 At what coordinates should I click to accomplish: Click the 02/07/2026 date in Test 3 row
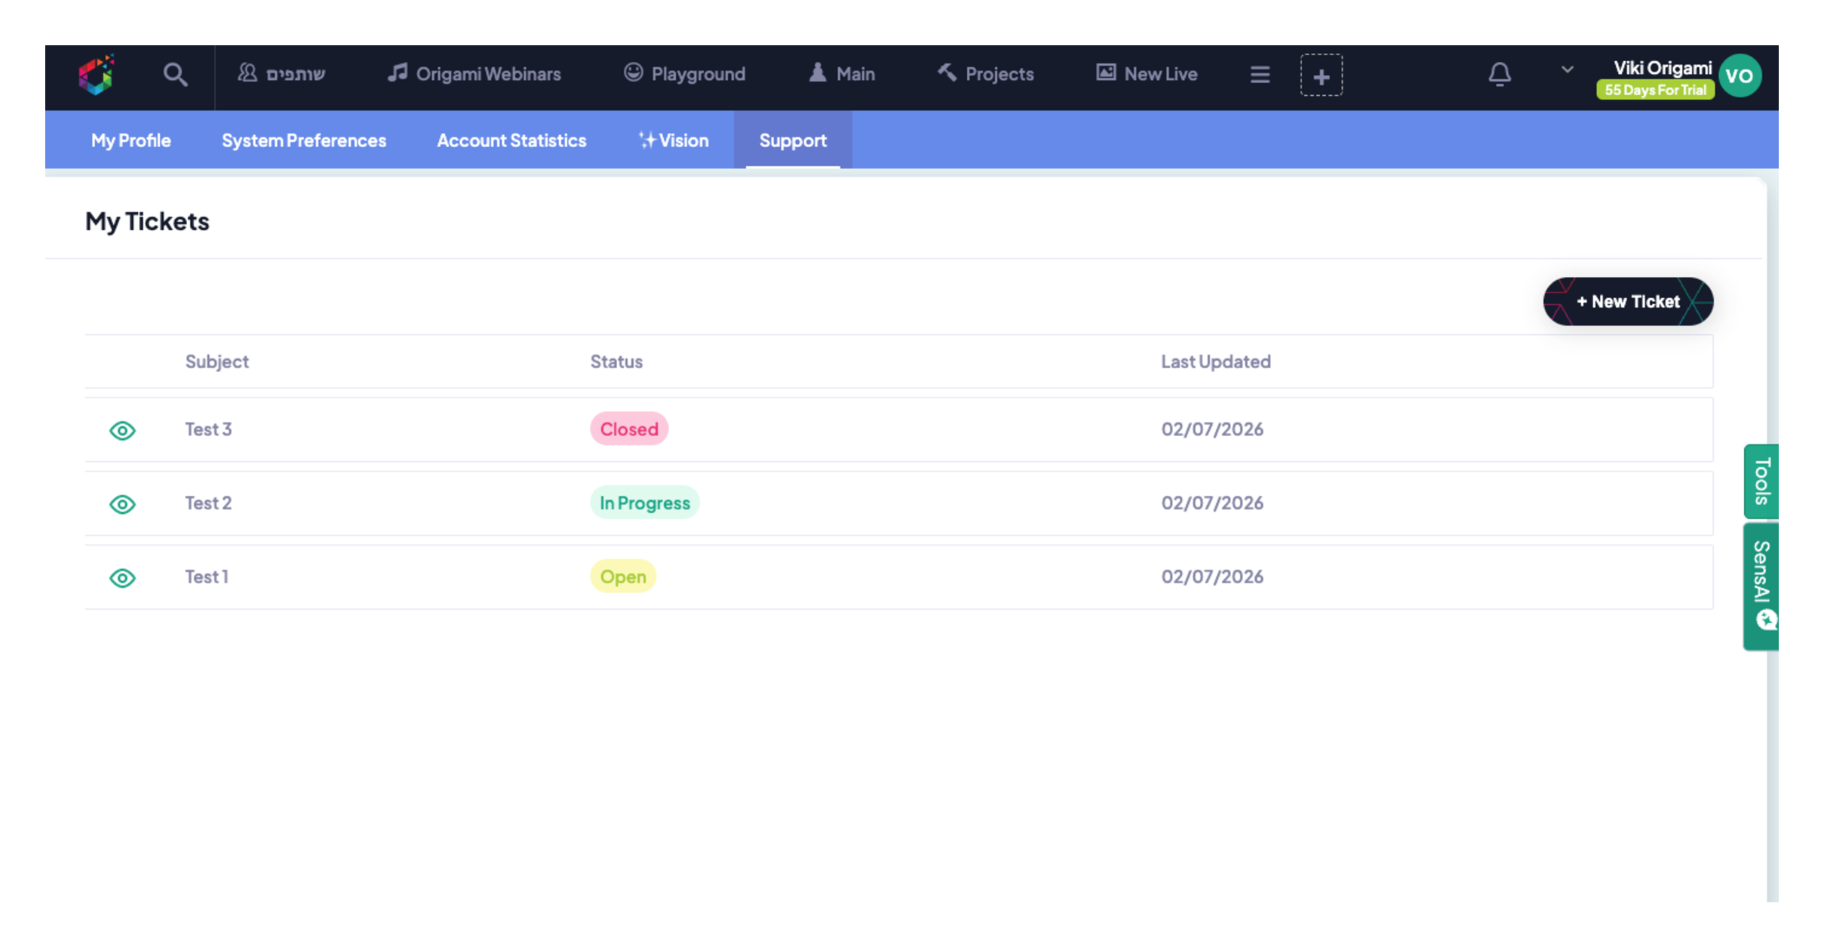tap(1212, 429)
